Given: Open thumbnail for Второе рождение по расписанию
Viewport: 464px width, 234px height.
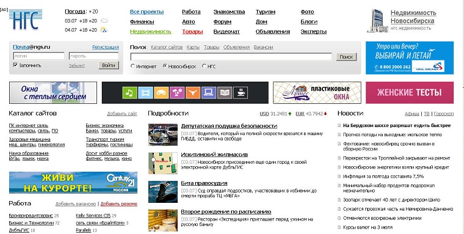Looking at the screenshot, I should 163,221.
